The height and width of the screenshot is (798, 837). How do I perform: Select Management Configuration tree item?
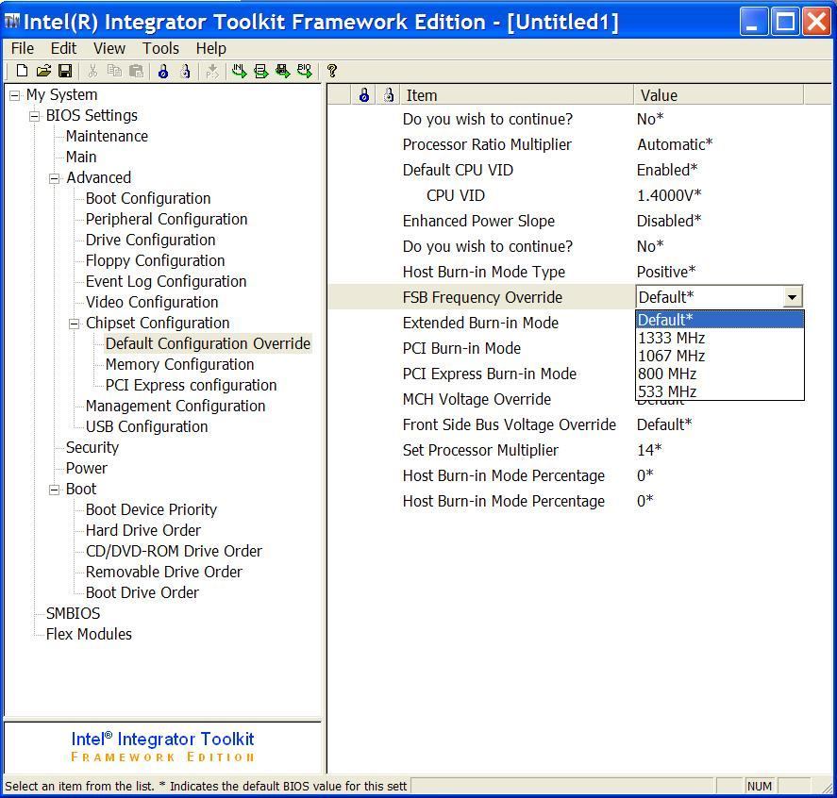pyautogui.click(x=176, y=406)
